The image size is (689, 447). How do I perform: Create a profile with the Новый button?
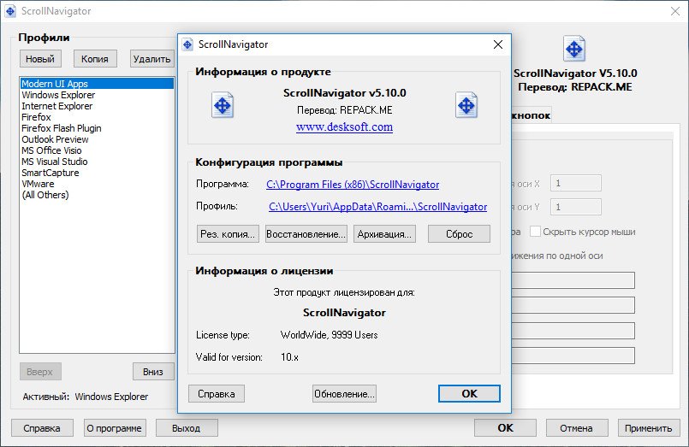[x=40, y=59]
